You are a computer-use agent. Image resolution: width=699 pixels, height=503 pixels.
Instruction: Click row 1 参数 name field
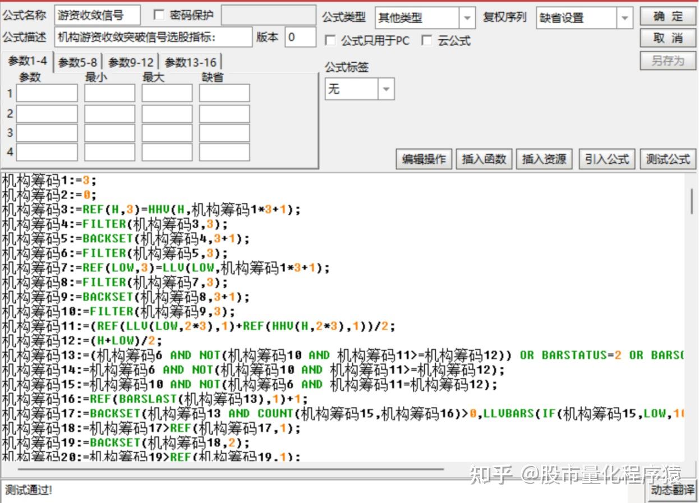(x=47, y=93)
